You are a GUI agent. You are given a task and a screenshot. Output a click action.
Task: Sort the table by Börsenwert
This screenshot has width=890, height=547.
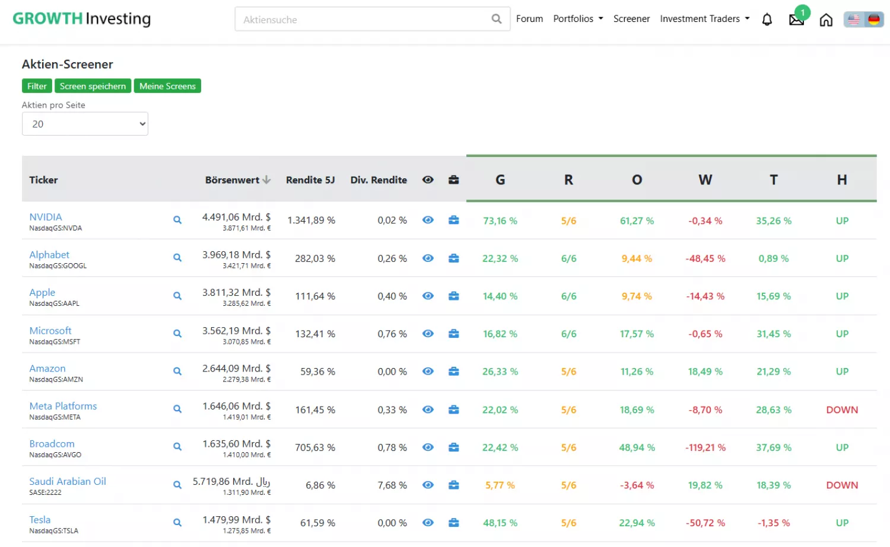(x=231, y=180)
